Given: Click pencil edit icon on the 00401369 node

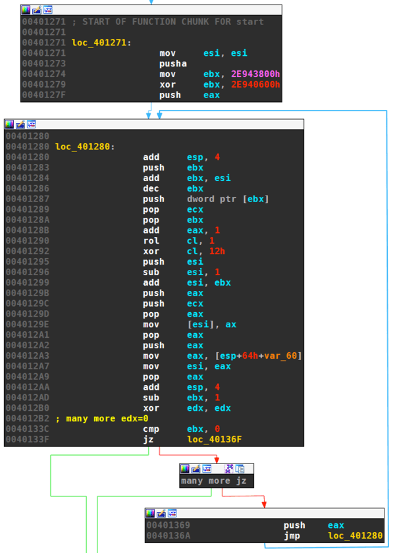Looking at the screenshot, I should 161,513.
